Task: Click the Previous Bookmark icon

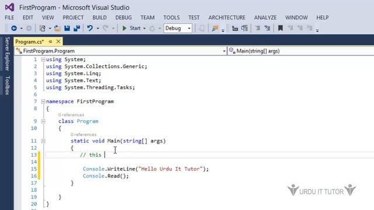Action: pos(290,29)
